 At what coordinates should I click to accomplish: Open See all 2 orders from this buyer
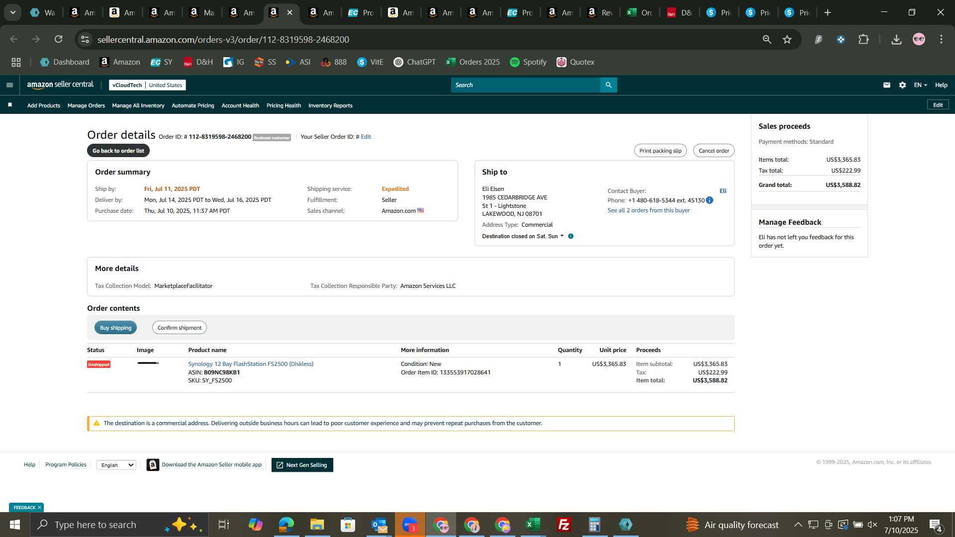pyautogui.click(x=649, y=210)
